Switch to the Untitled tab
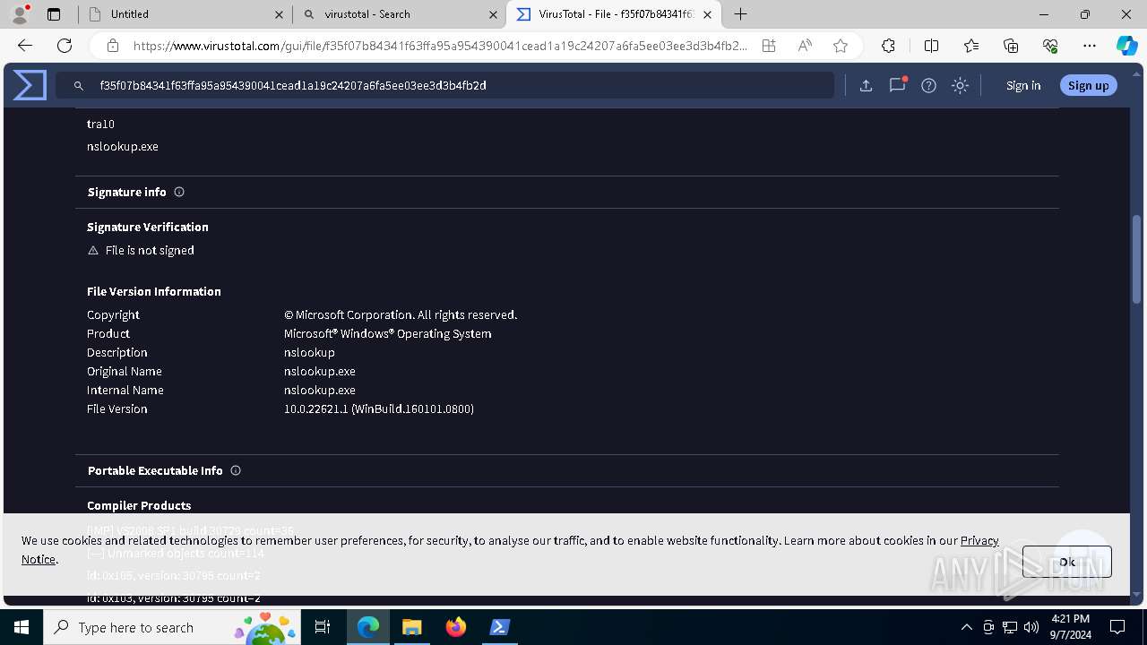This screenshot has height=645, width=1147. click(185, 14)
